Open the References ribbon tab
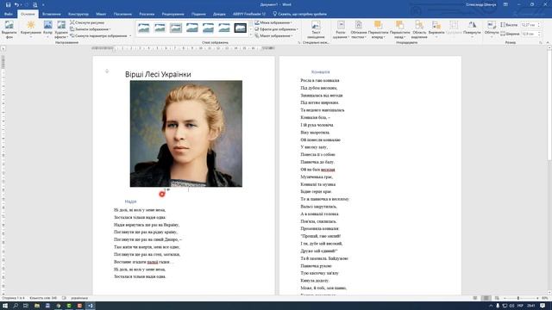This screenshot has height=310, width=552. click(122, 14)
